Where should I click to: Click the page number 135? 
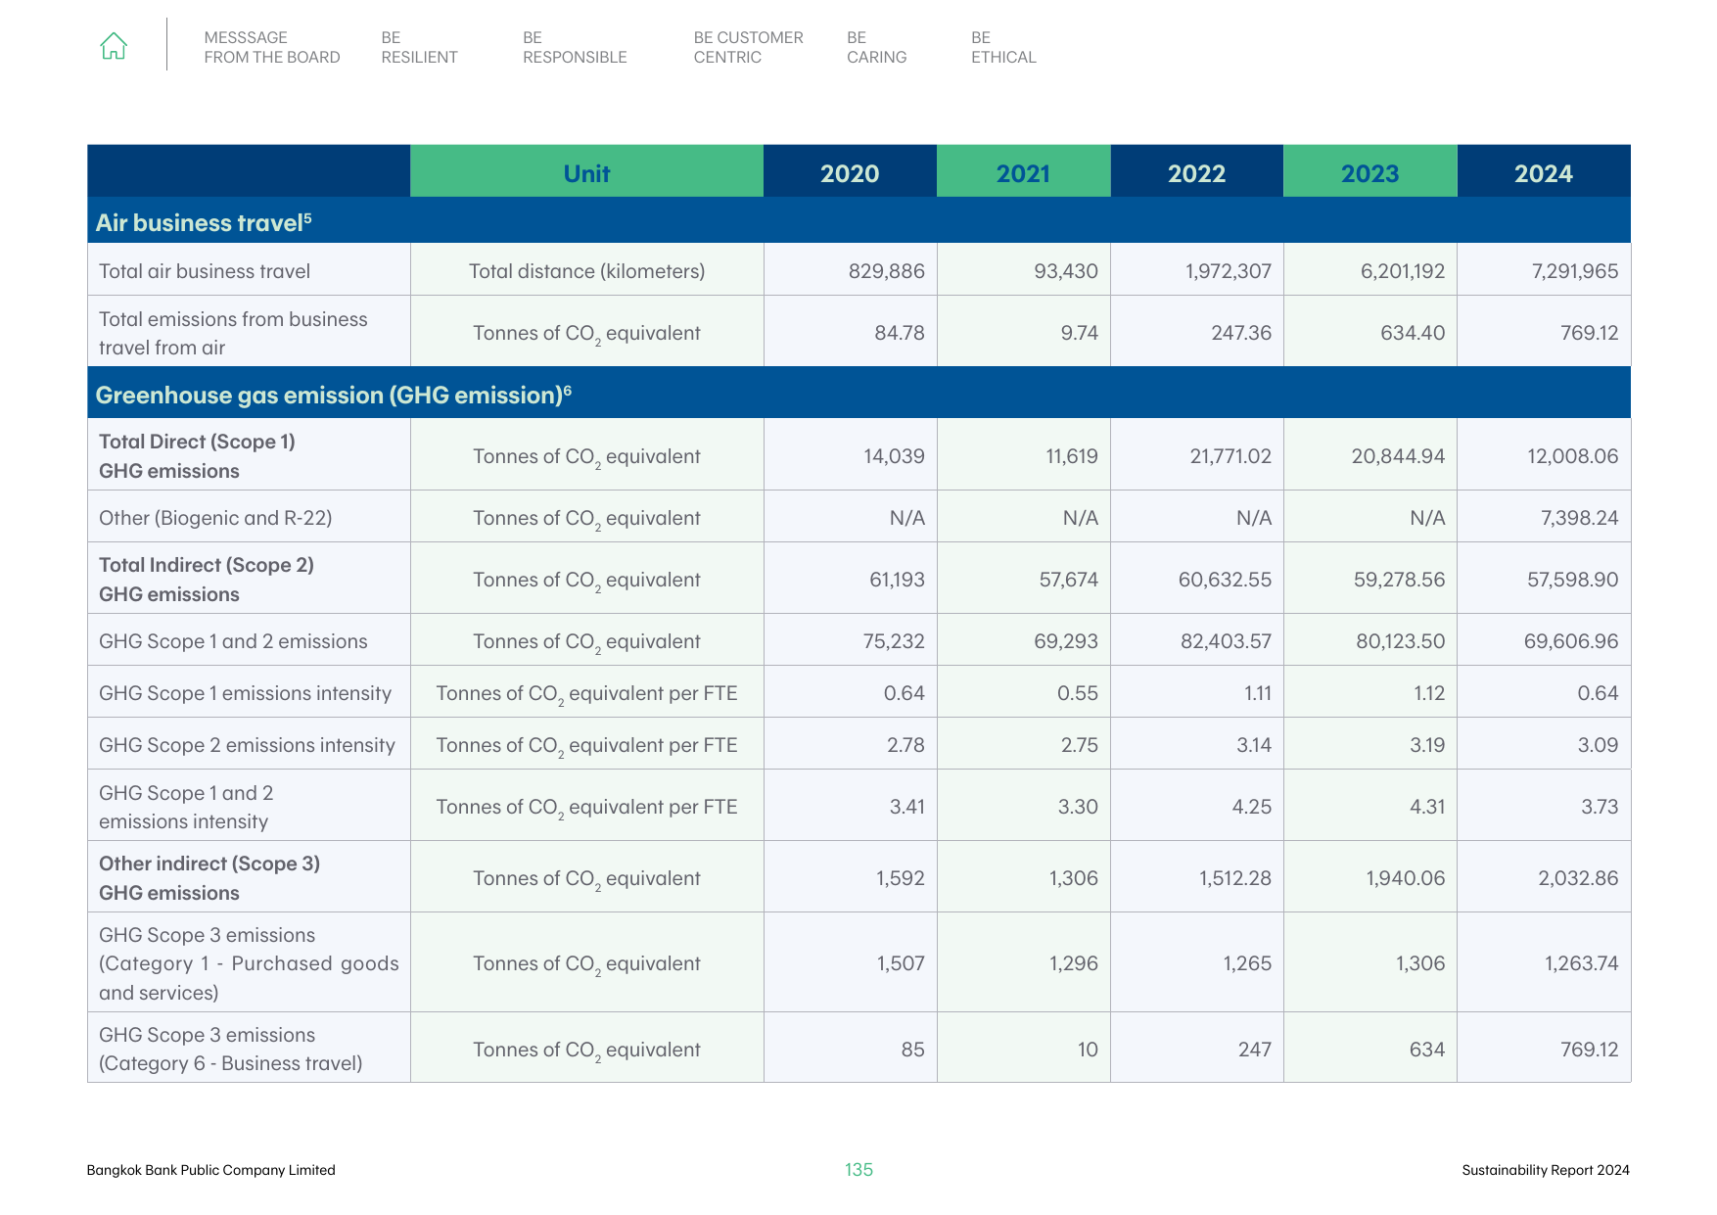(858, 1169)
